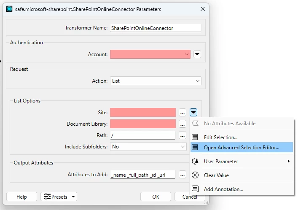Click the User Parameter gear-person icon
Viewport: 298px width, 210px height.
click(195, 161)
